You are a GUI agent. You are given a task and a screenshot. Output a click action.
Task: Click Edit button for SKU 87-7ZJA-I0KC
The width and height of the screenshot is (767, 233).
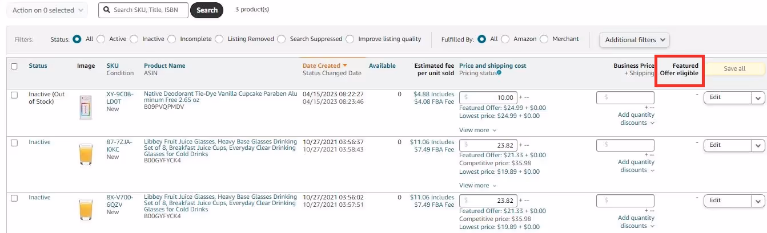click(x=727, y=145)
